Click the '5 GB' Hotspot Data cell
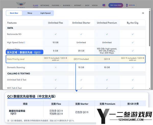 pyautogui.click(x=56, y=51)
